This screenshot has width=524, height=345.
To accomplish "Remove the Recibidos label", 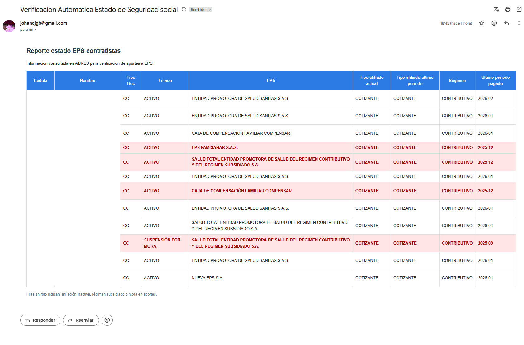I will 210,10.
